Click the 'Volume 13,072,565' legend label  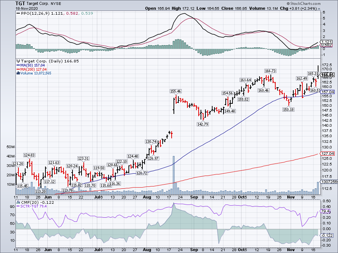pos(36,73)
